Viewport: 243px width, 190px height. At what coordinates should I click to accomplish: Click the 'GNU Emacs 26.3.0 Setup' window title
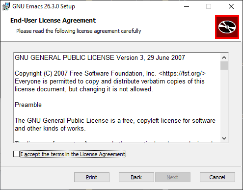click(44, 6)
